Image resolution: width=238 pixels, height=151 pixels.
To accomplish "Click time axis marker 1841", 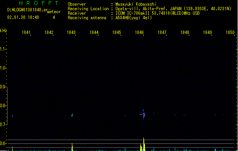I will point(26,32).
